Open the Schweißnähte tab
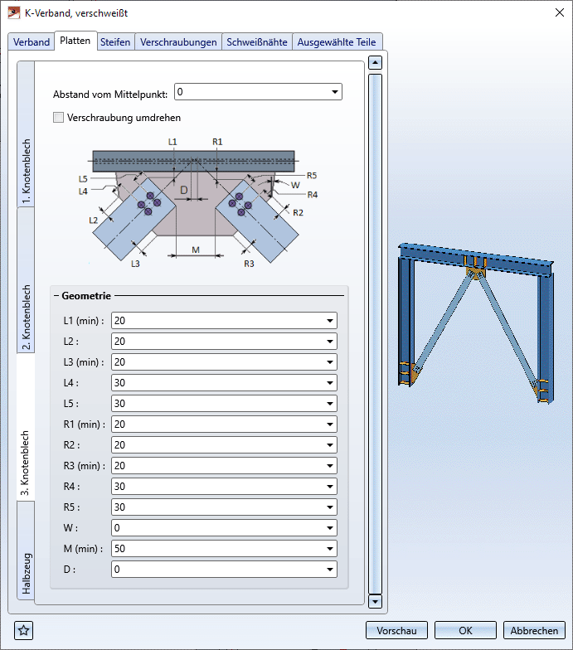Image resolution: width=573 pixels, height=650 pixels. click(x=257, y=41)
